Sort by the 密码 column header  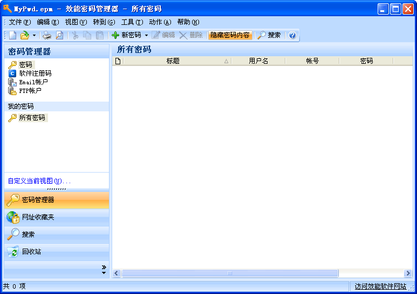click(x=366, y=61)
